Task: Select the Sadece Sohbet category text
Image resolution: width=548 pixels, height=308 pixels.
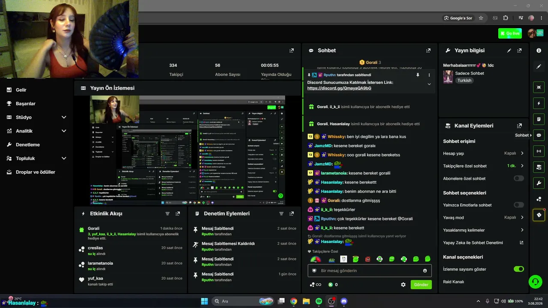Action: (470, 73)
